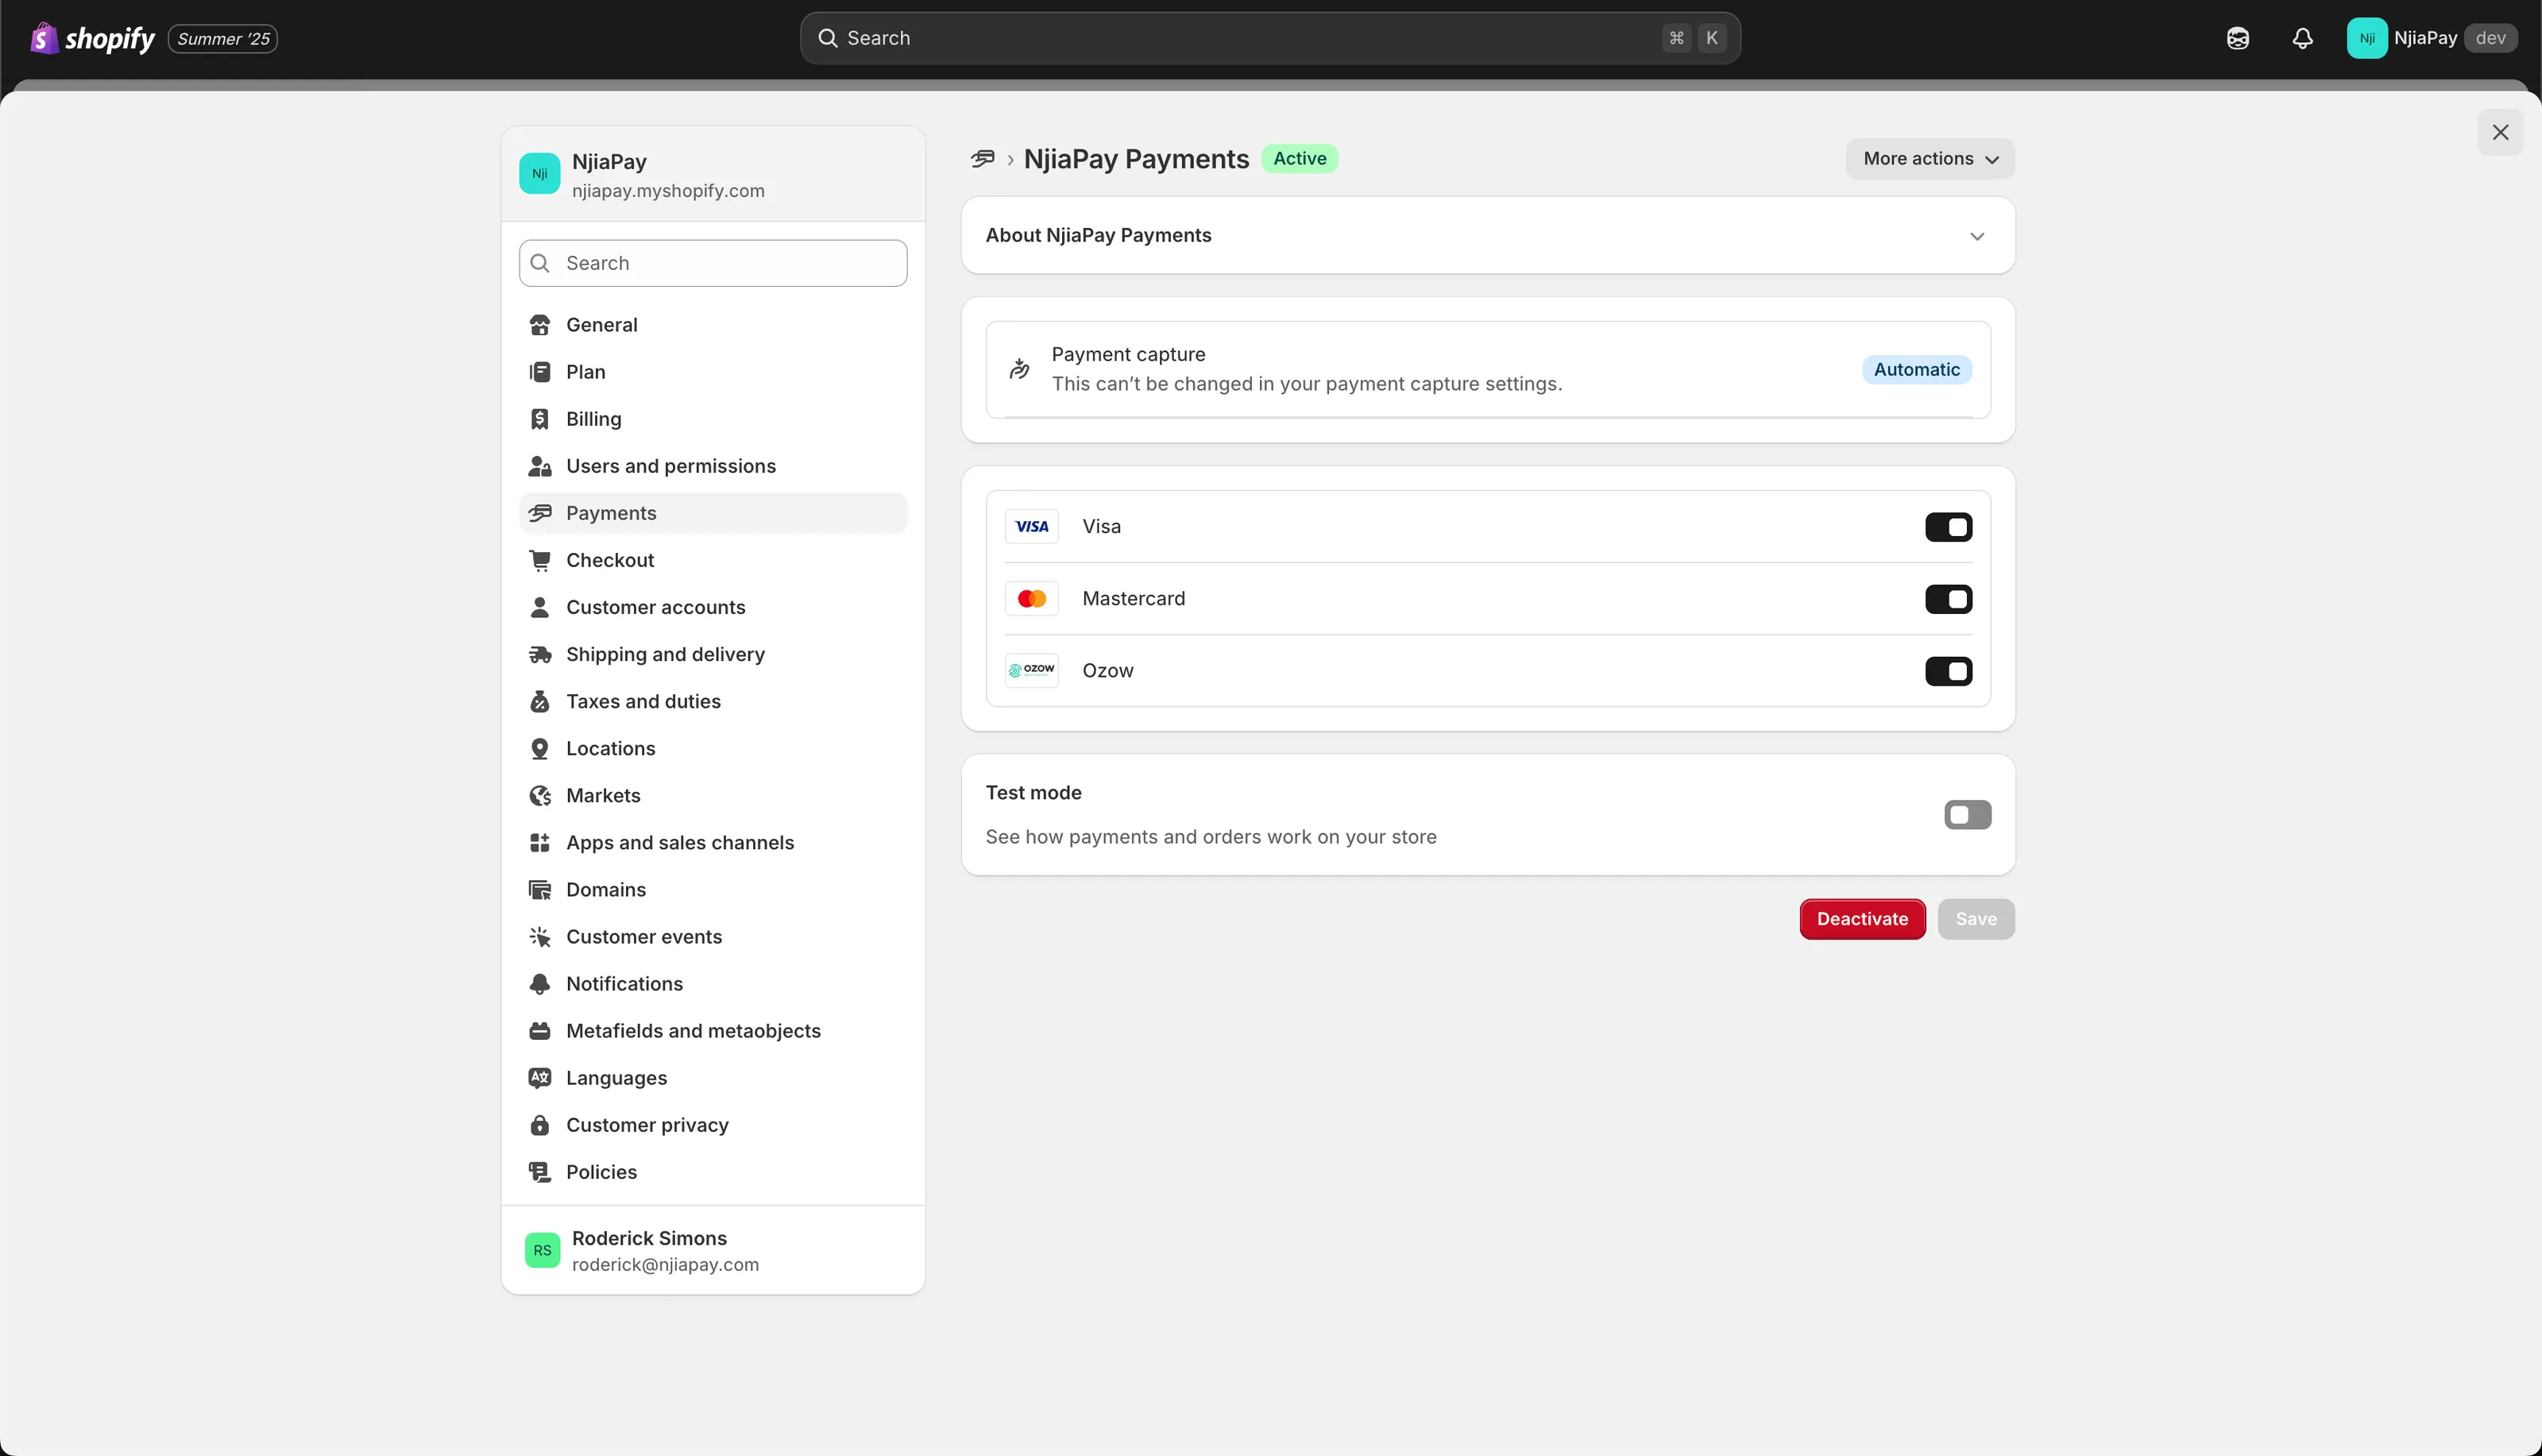Open the More actions dropdown
Image resolution: width=2542 pixels, height=1456 pixels.
point(1929,159)
